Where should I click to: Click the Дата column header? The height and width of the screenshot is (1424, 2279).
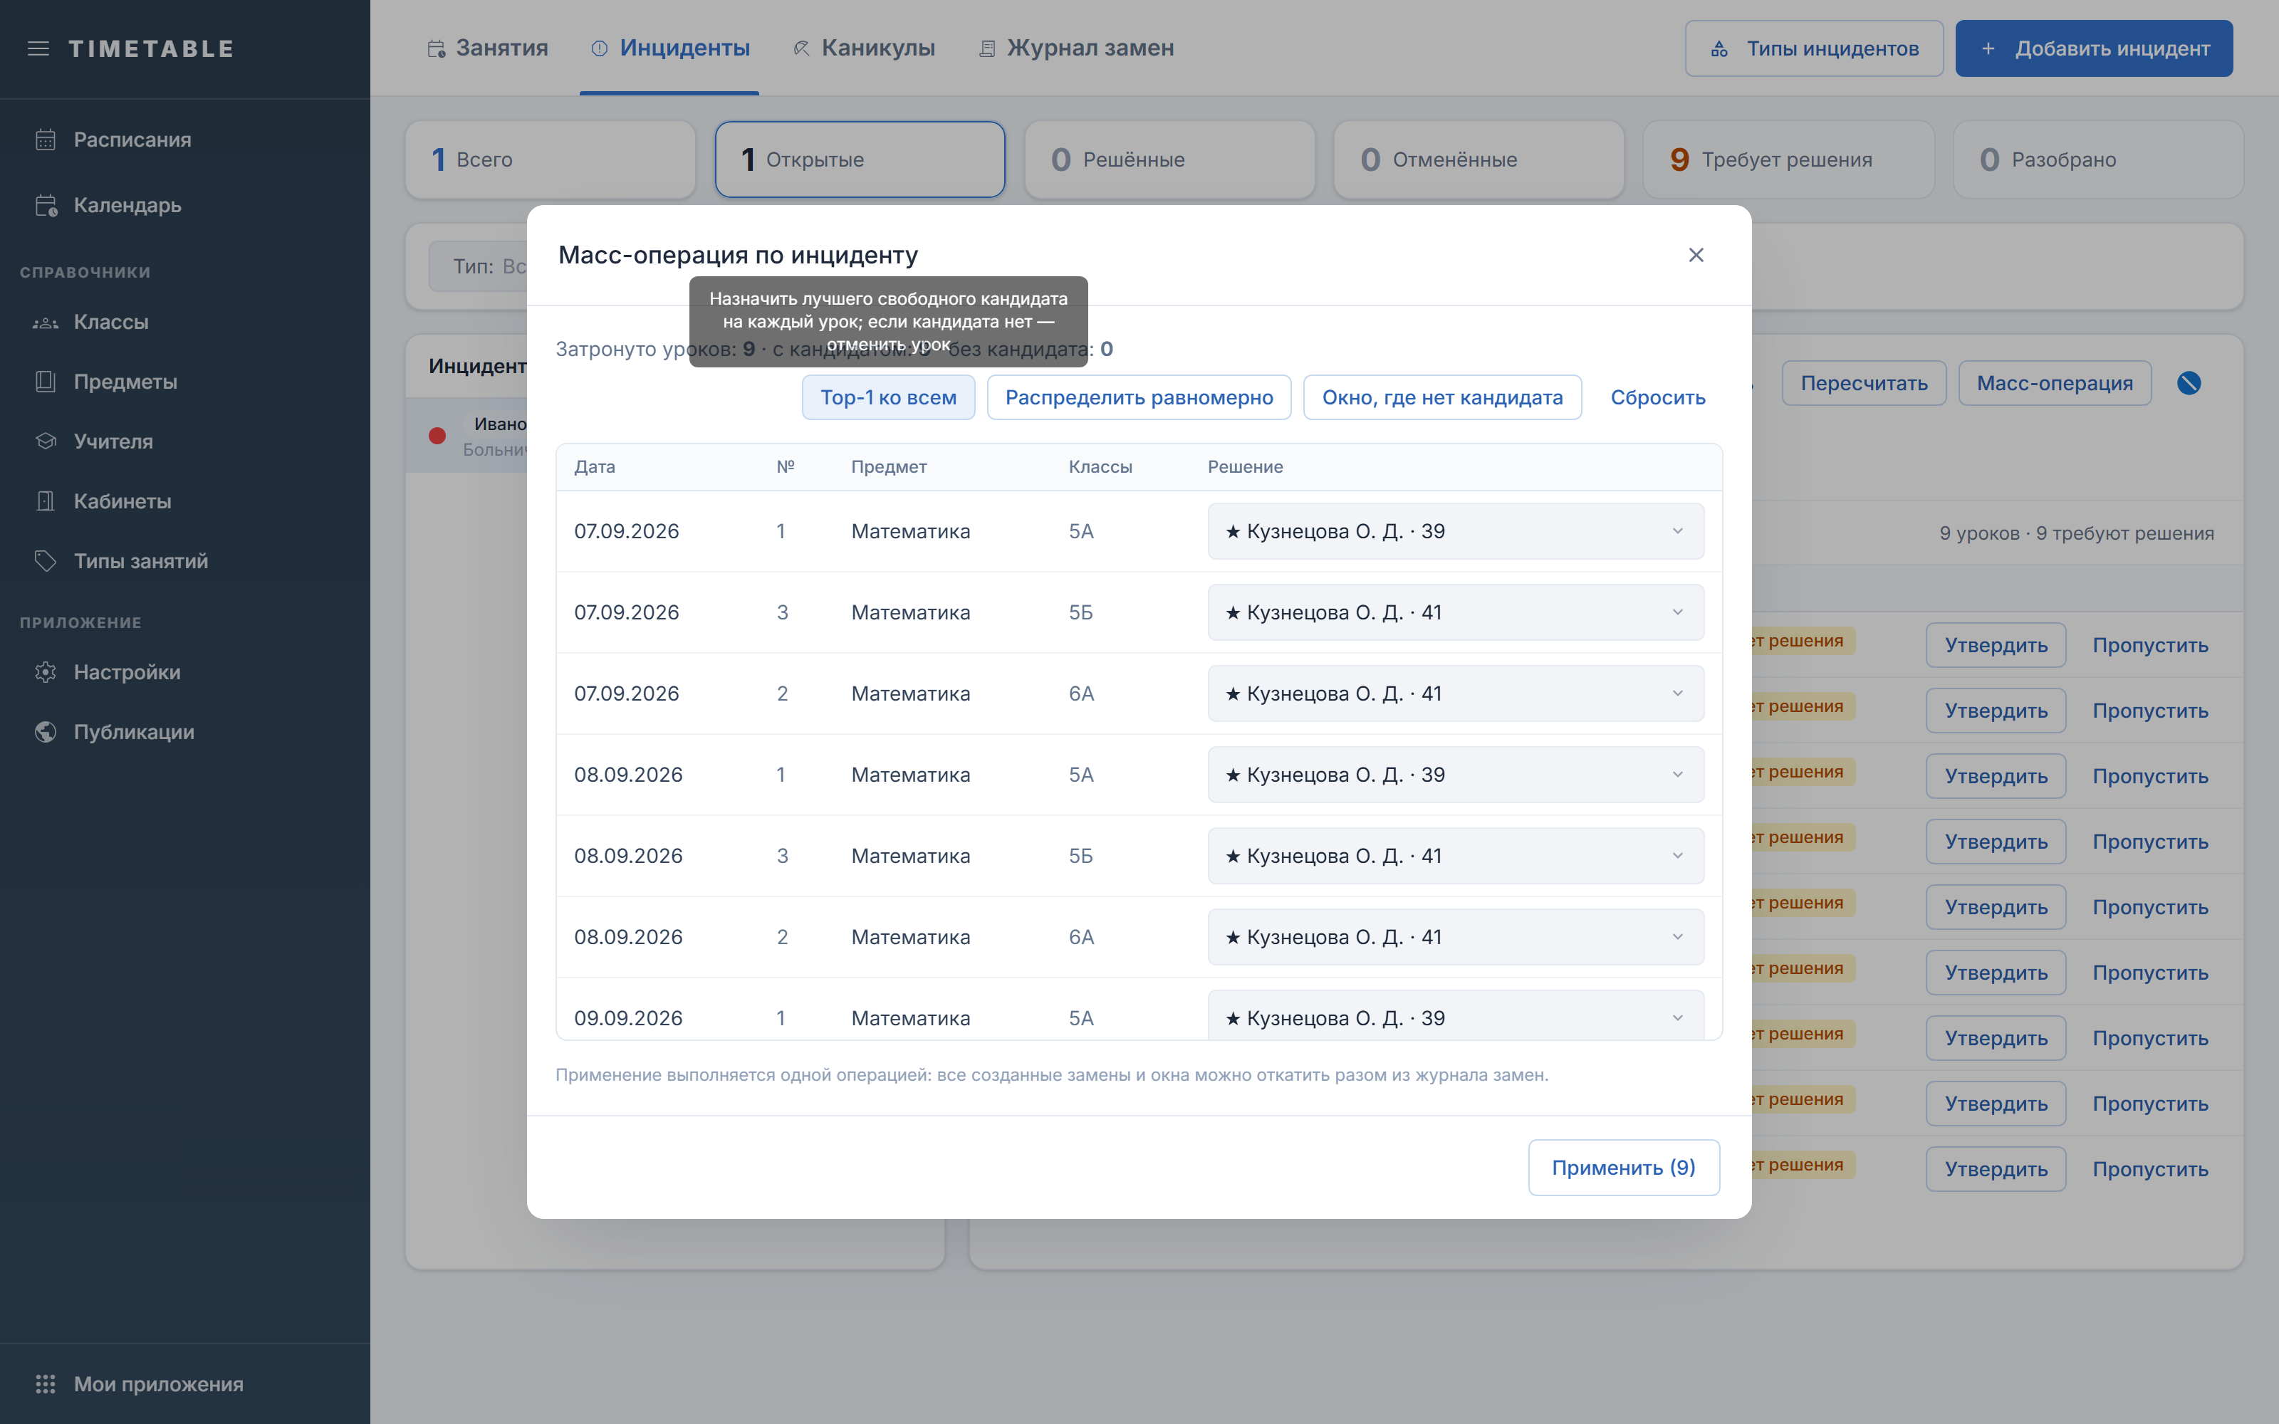coord(594,467)
